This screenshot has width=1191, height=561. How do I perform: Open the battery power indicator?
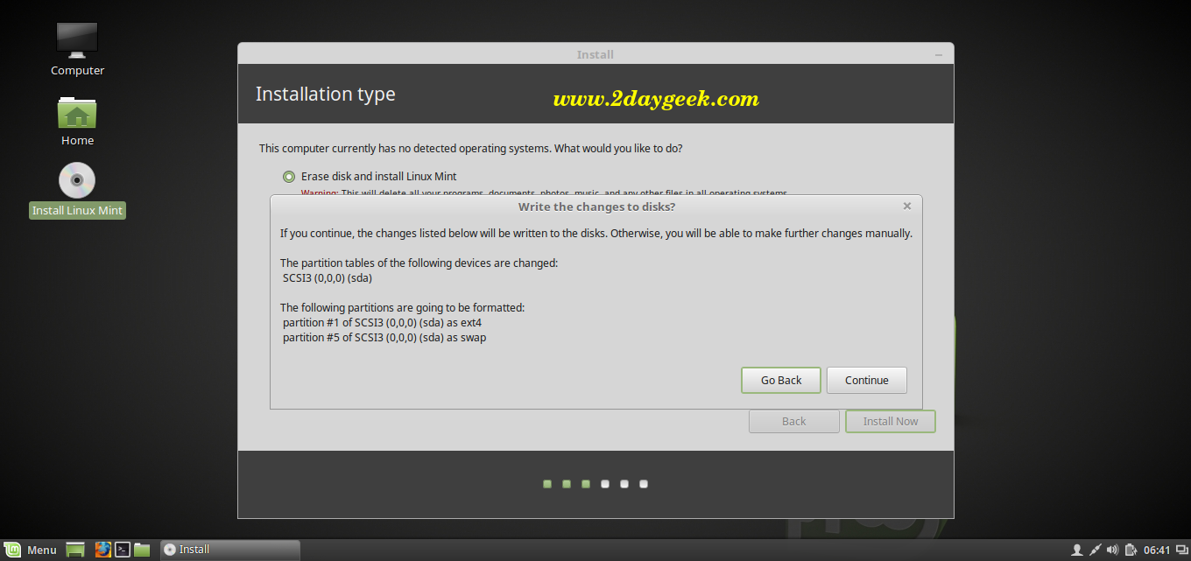pos(1131,550)
